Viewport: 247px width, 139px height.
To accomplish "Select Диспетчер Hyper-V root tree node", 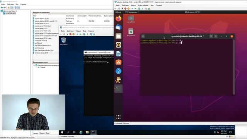I will point(10,11).
